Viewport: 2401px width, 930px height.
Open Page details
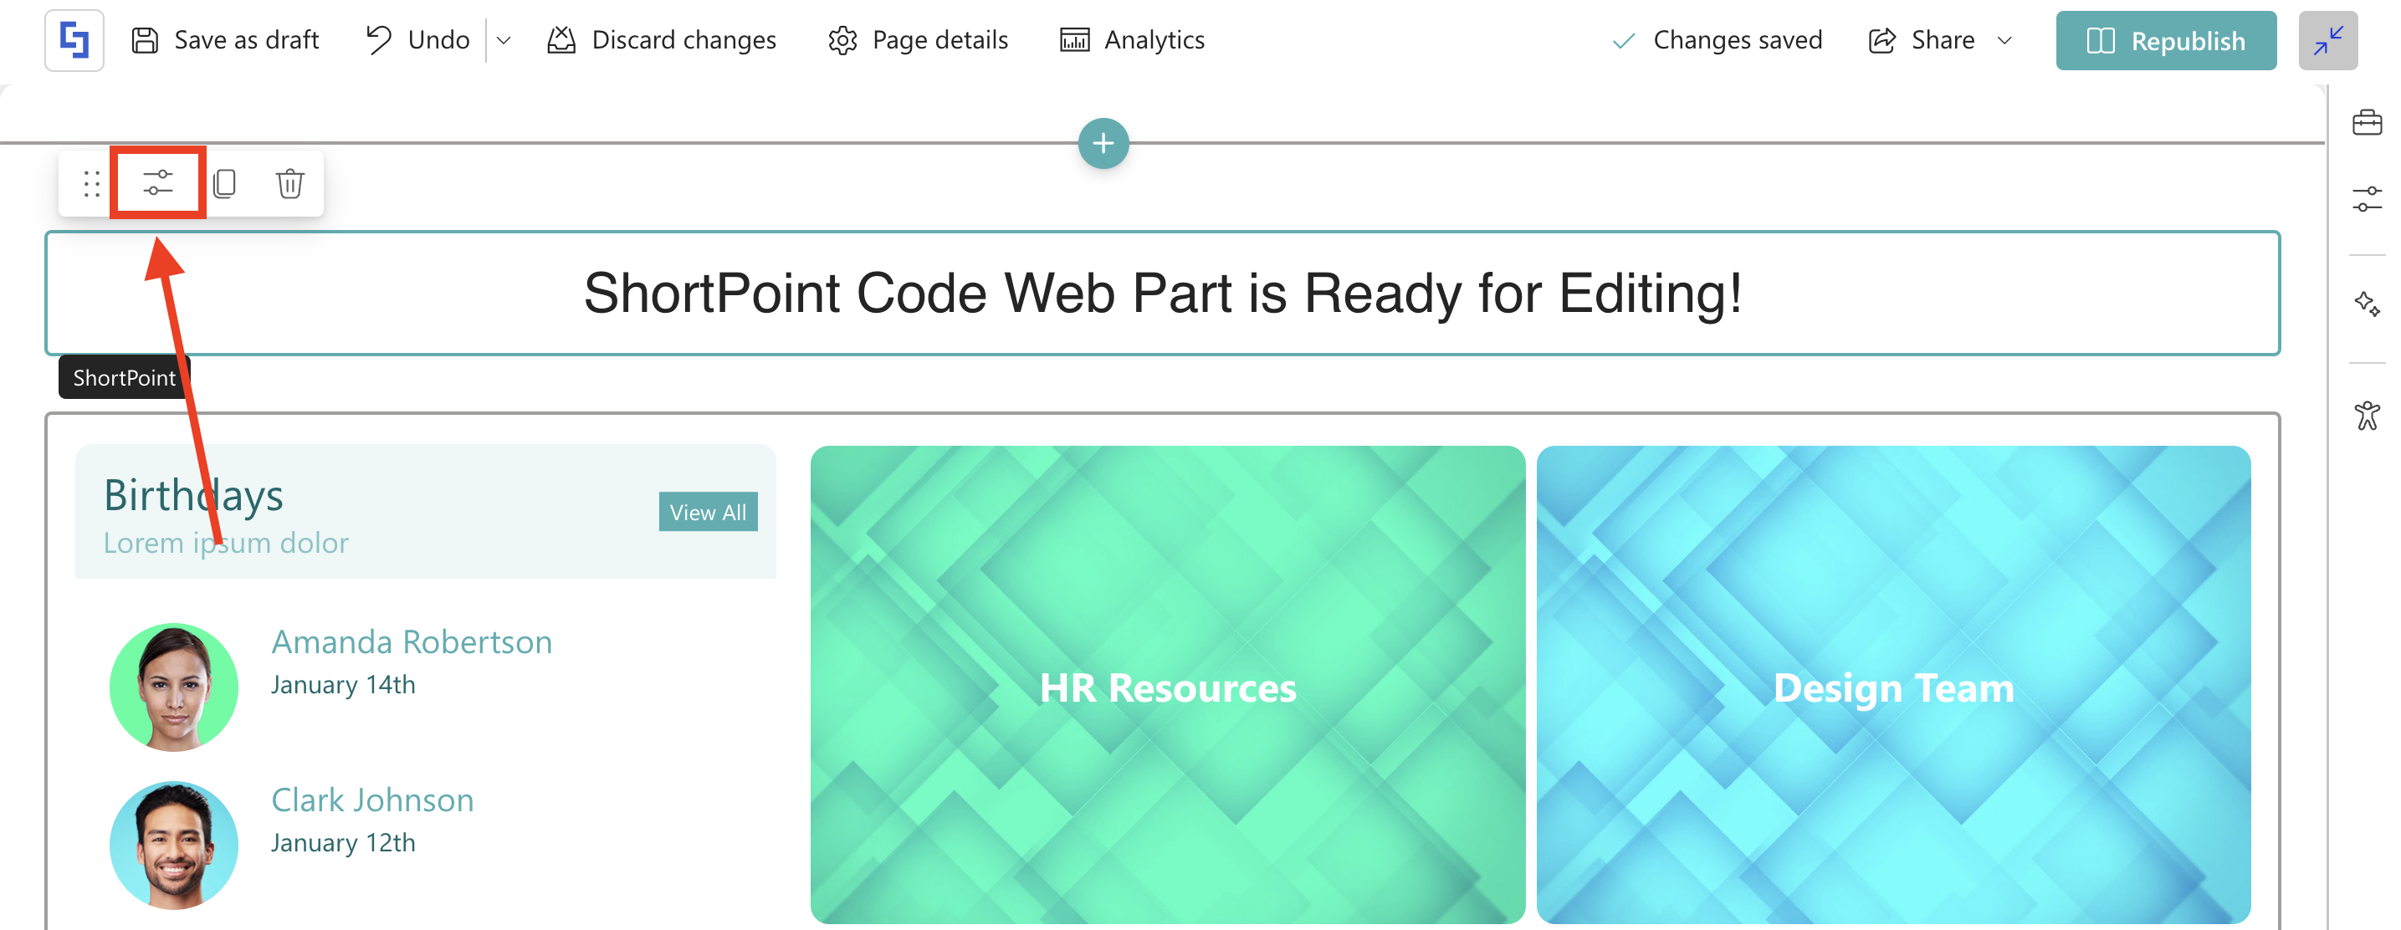918,40
